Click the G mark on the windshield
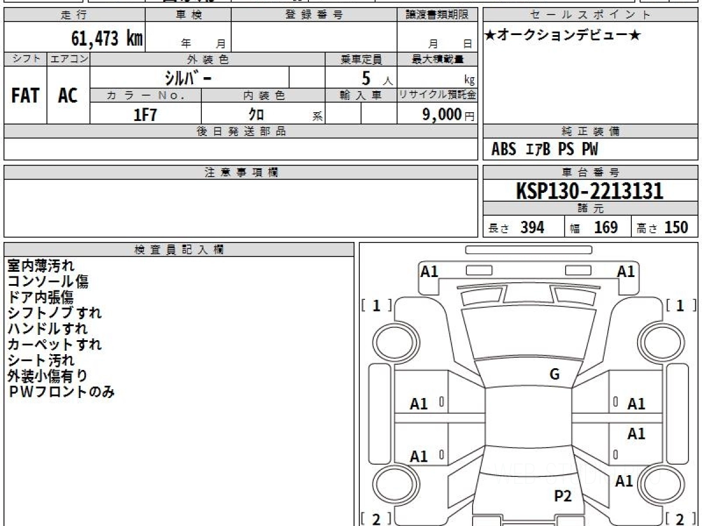The image size is (702, 526). 555,375
